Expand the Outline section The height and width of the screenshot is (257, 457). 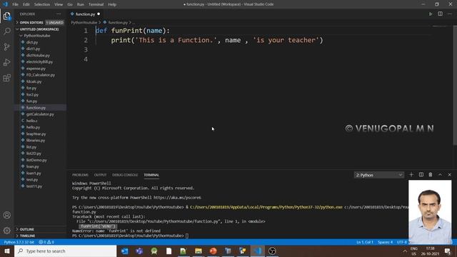point(40,229)
